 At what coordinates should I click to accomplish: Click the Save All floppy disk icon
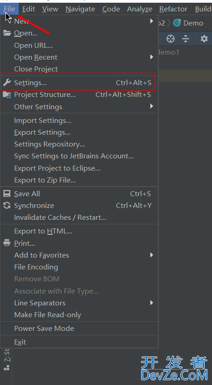click(7, 194)
